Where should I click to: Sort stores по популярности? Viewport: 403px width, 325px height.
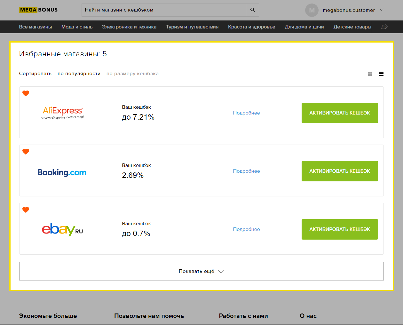tap(79, 74)
